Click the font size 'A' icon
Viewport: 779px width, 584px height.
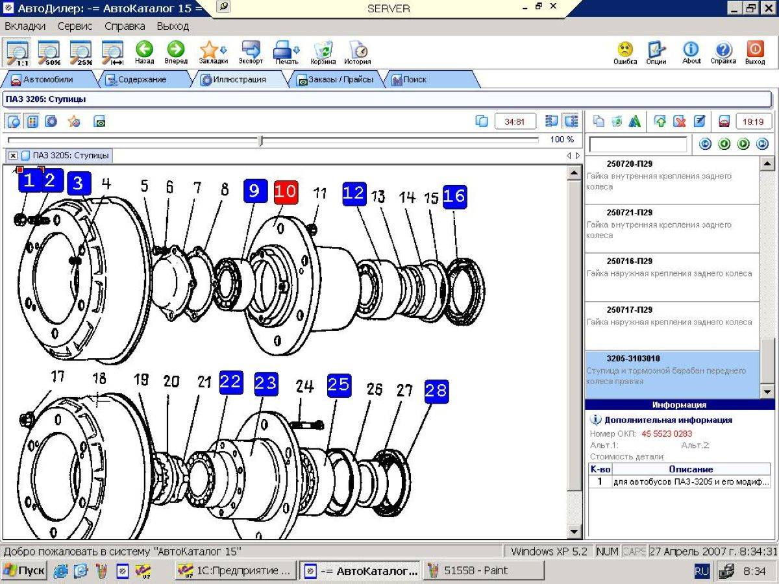point(635,121)
